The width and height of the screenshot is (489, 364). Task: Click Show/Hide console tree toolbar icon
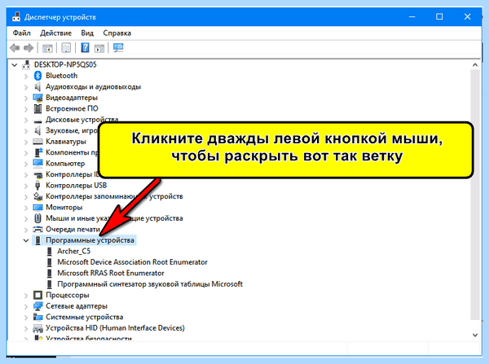pyautogui.click(x=47, y=48)
